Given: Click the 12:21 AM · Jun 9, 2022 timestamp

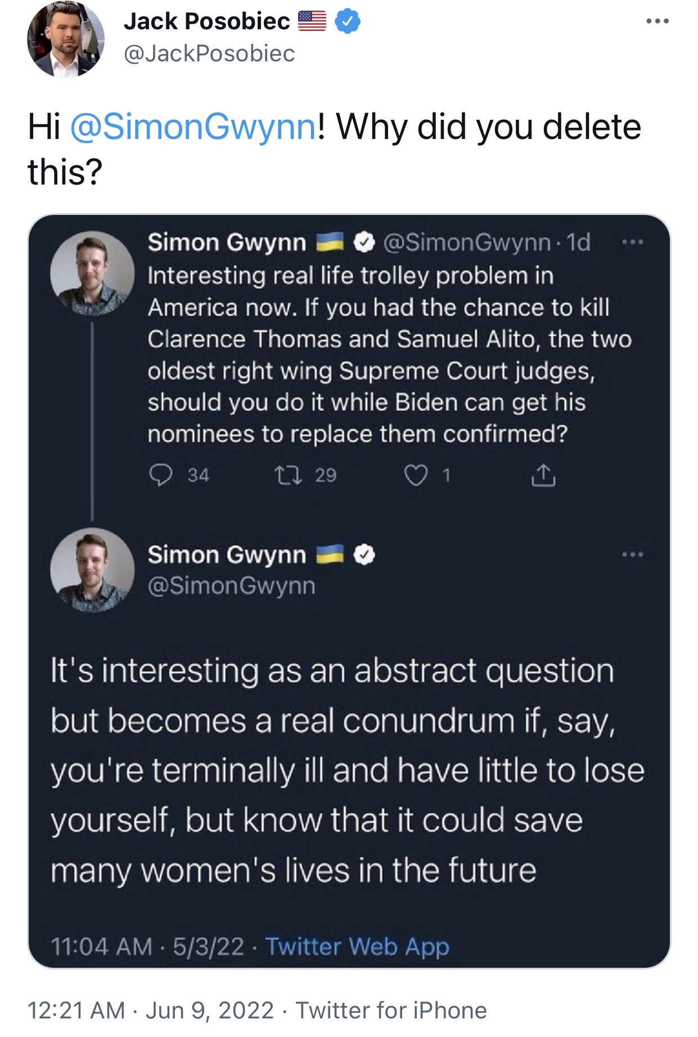Looking at the screenshot, I should (x=151, y=1011).
